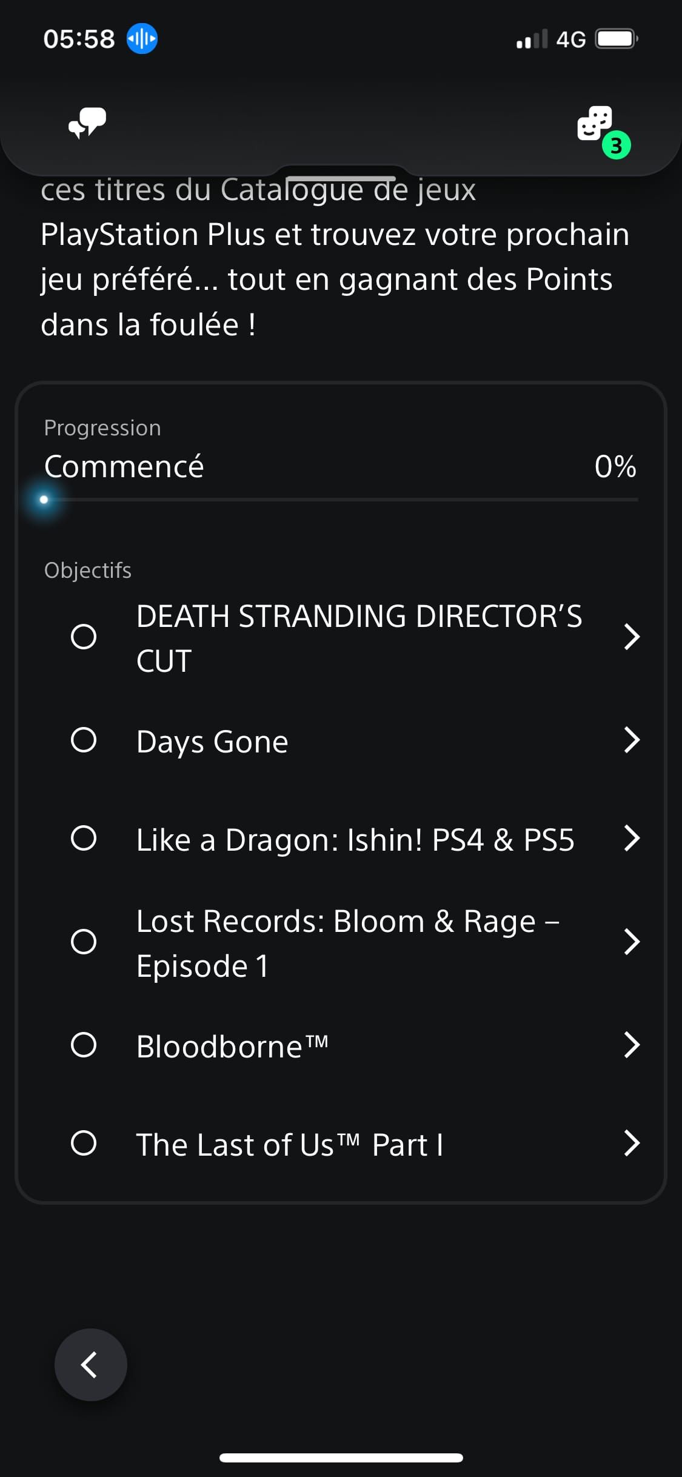
Task: Tap the sheet drag handle at top
Action: [341, 178]
